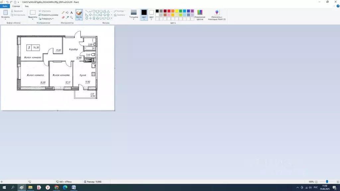Choose the five-point star shape
Viewport: 340px width, 191px height.
click(94, 19)
